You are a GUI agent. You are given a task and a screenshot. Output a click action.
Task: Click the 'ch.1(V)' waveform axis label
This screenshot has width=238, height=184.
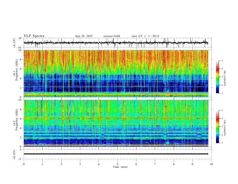pyautogui.click(x=14, y=43)
